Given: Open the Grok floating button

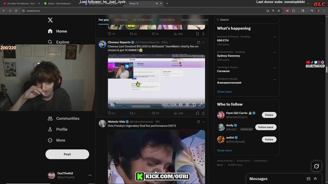Looking at the screenshot, I should pyautogui.click(x=316, y=166).
